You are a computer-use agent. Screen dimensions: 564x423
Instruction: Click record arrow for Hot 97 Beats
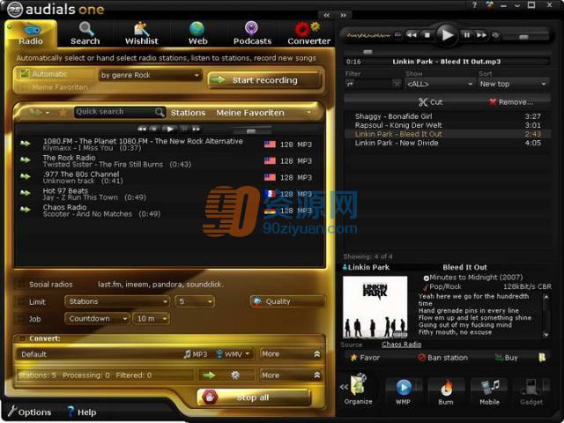(26, 193)
